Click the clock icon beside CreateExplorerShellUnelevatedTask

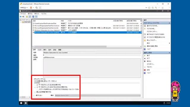(34, 23)
